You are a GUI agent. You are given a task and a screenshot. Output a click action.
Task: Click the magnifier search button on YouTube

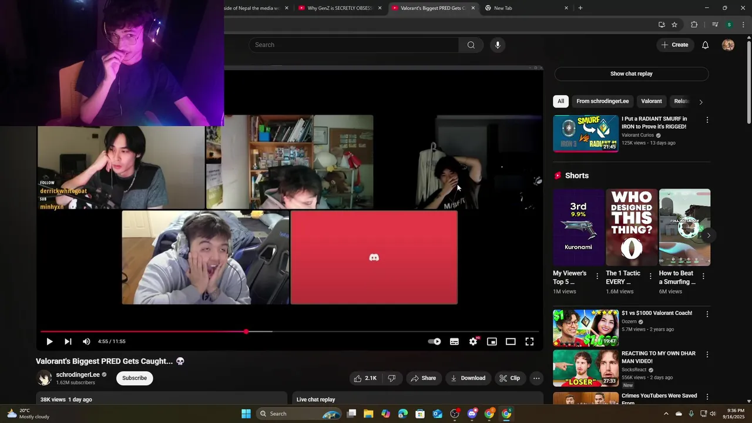471,45
